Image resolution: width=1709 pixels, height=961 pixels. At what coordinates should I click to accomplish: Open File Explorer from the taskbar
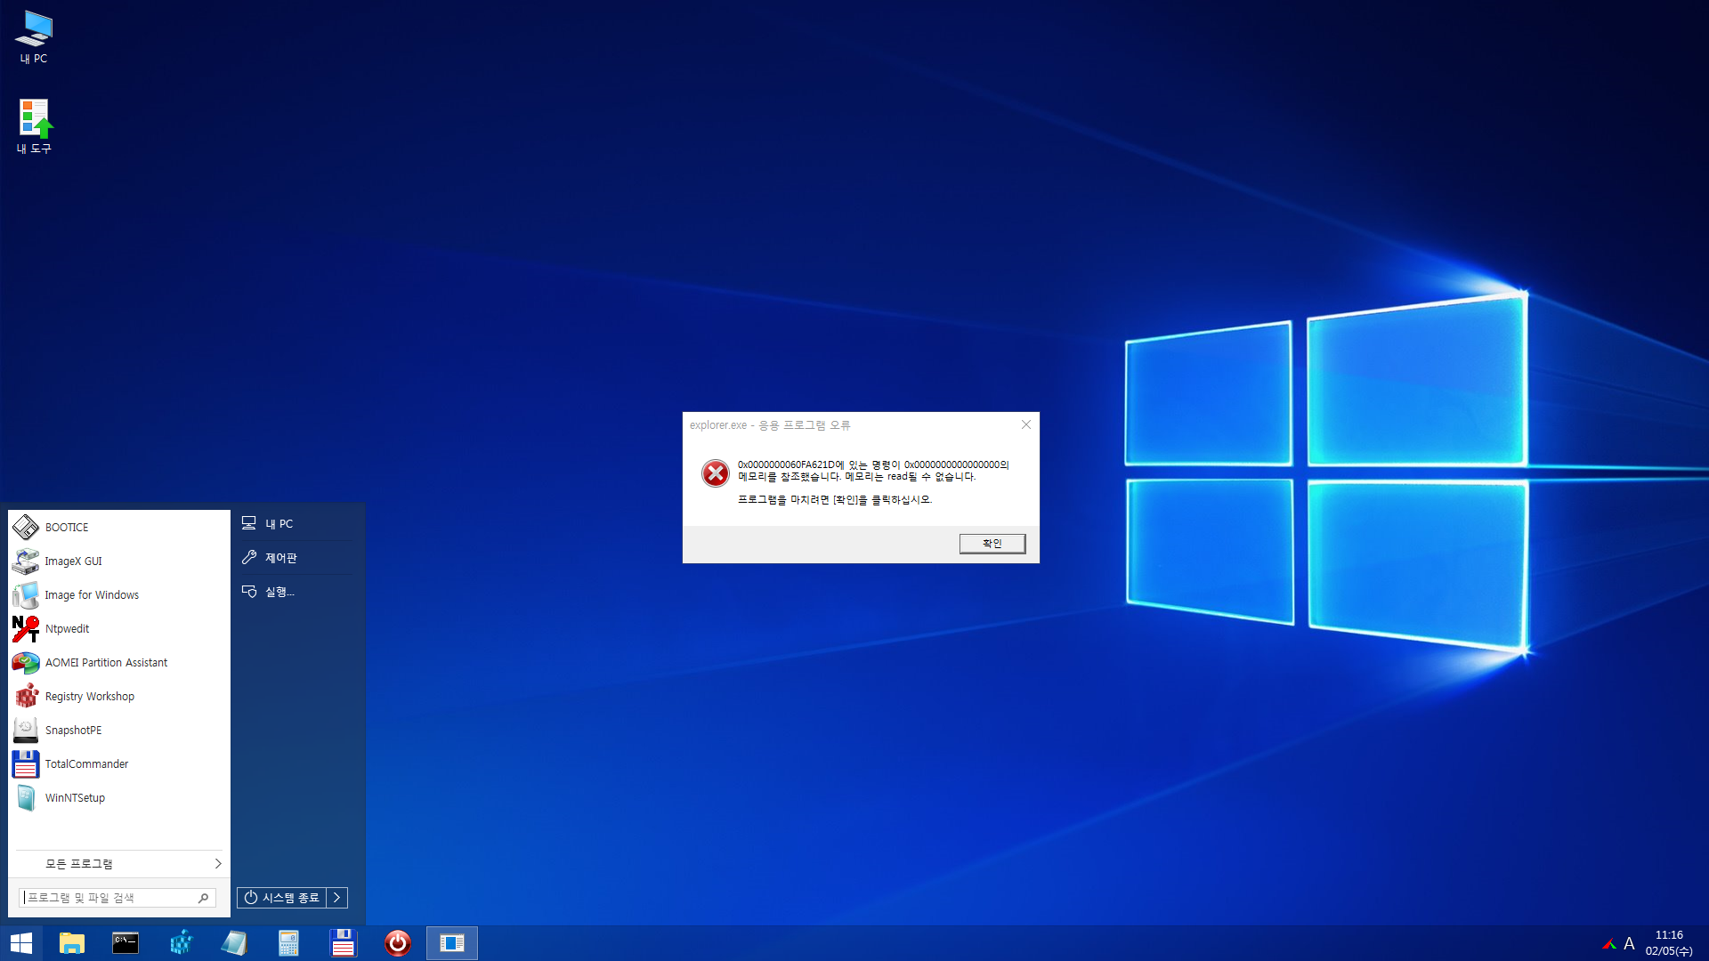tap(71, 943)
